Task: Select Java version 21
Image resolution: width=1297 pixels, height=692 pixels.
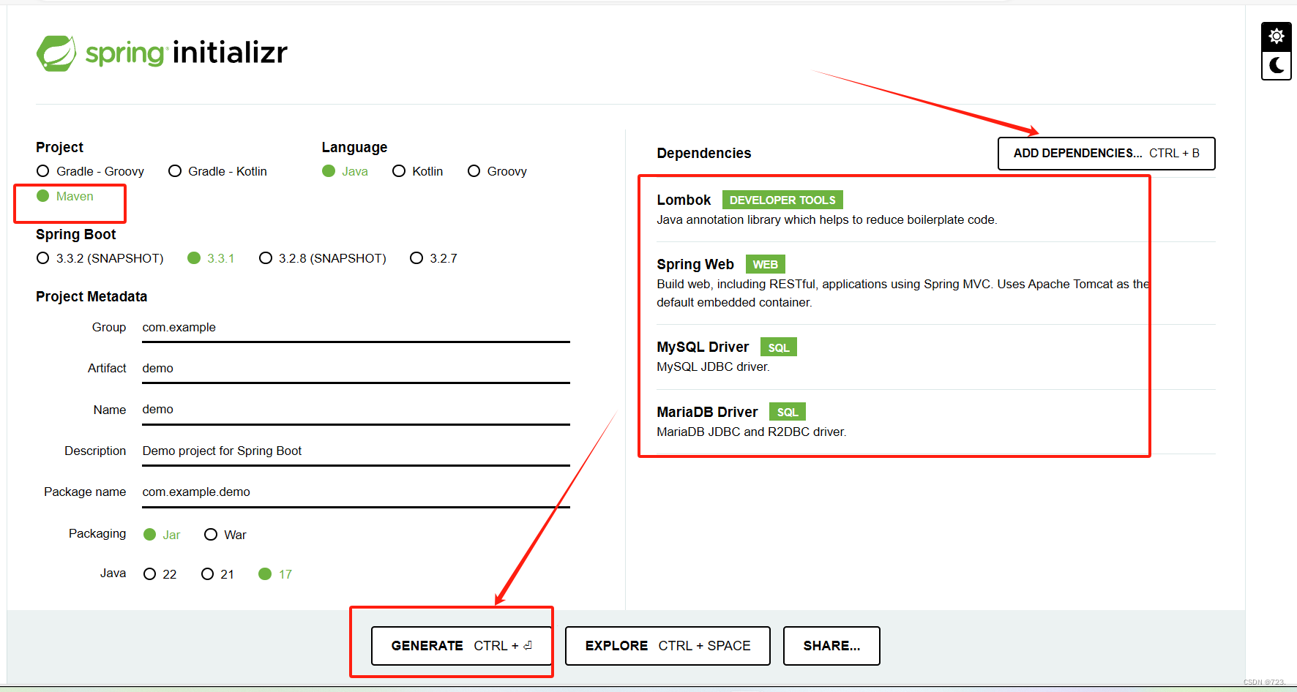Action: 218,574
